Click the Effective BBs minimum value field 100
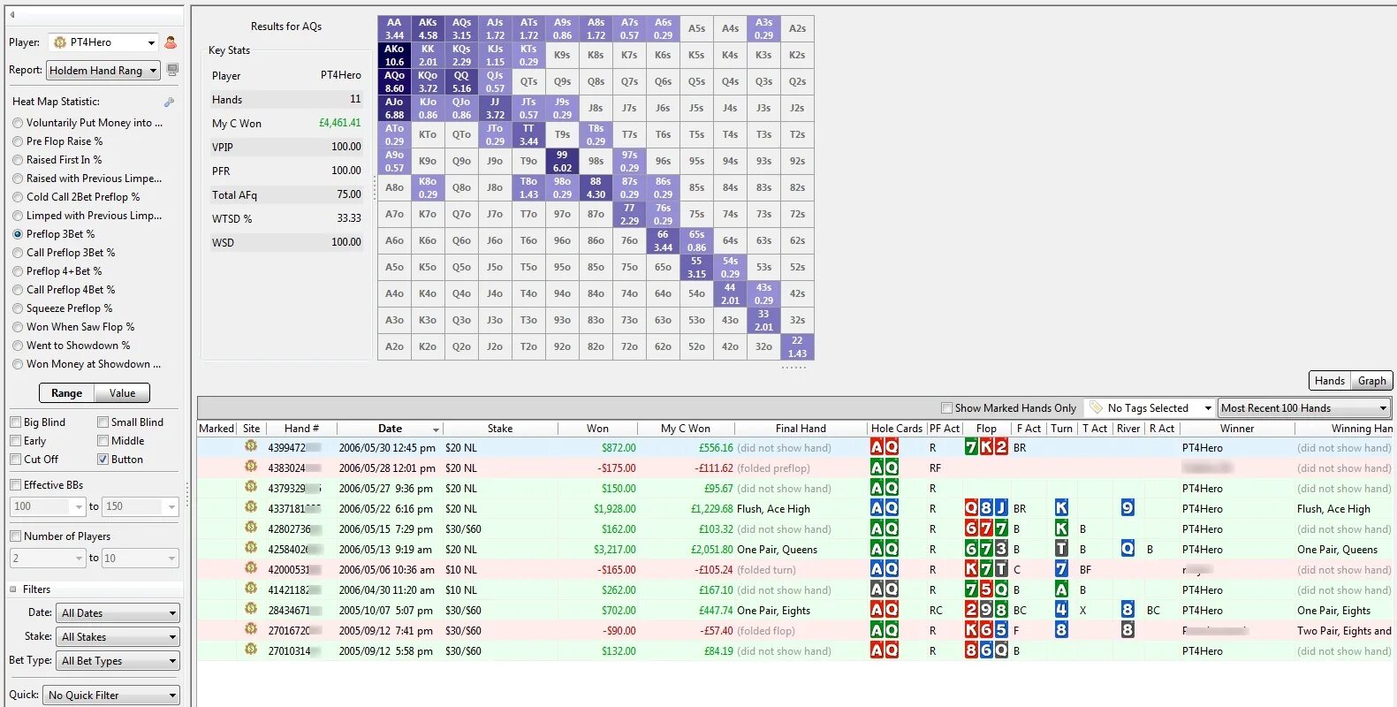1397x707 pixels. tap(48, 506)
